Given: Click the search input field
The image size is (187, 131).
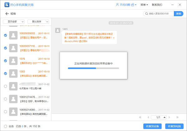Looking at the screenshot, I should 159,14.
